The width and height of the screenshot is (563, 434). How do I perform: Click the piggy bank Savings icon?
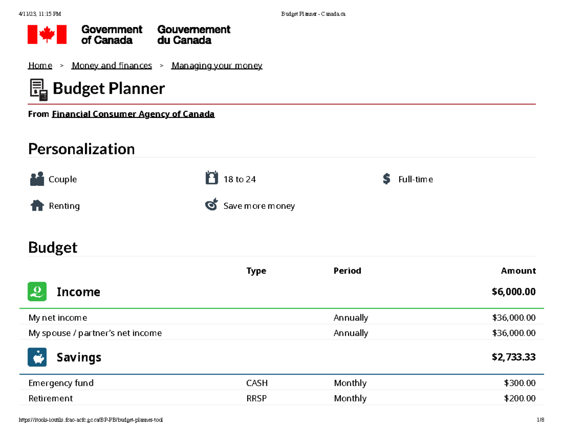37,357
